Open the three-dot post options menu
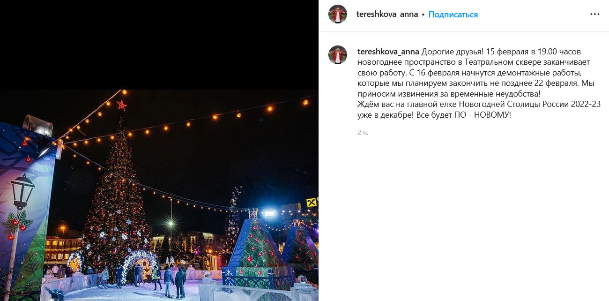Viewport: 609px width, 301px height. tap(594, 14)
